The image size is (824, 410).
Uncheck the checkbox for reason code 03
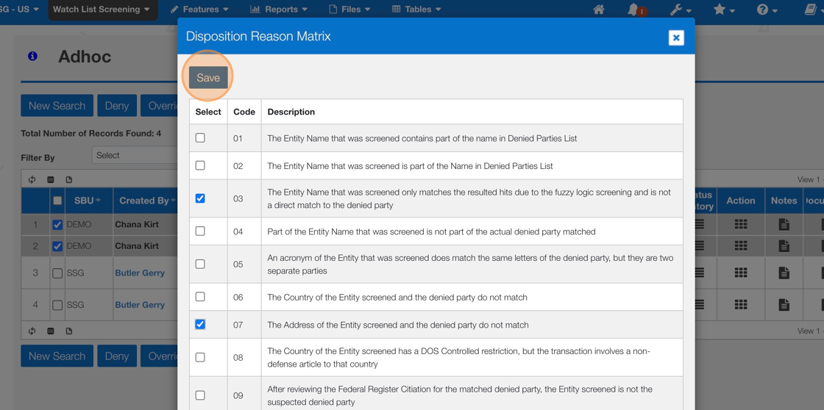[200, 198]
